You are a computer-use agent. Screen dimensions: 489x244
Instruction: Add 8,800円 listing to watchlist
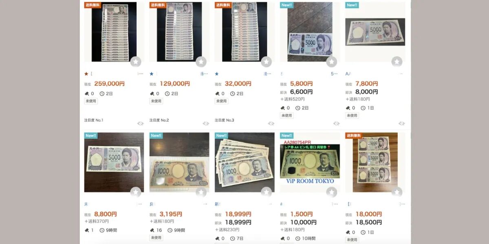pos(136,192)
